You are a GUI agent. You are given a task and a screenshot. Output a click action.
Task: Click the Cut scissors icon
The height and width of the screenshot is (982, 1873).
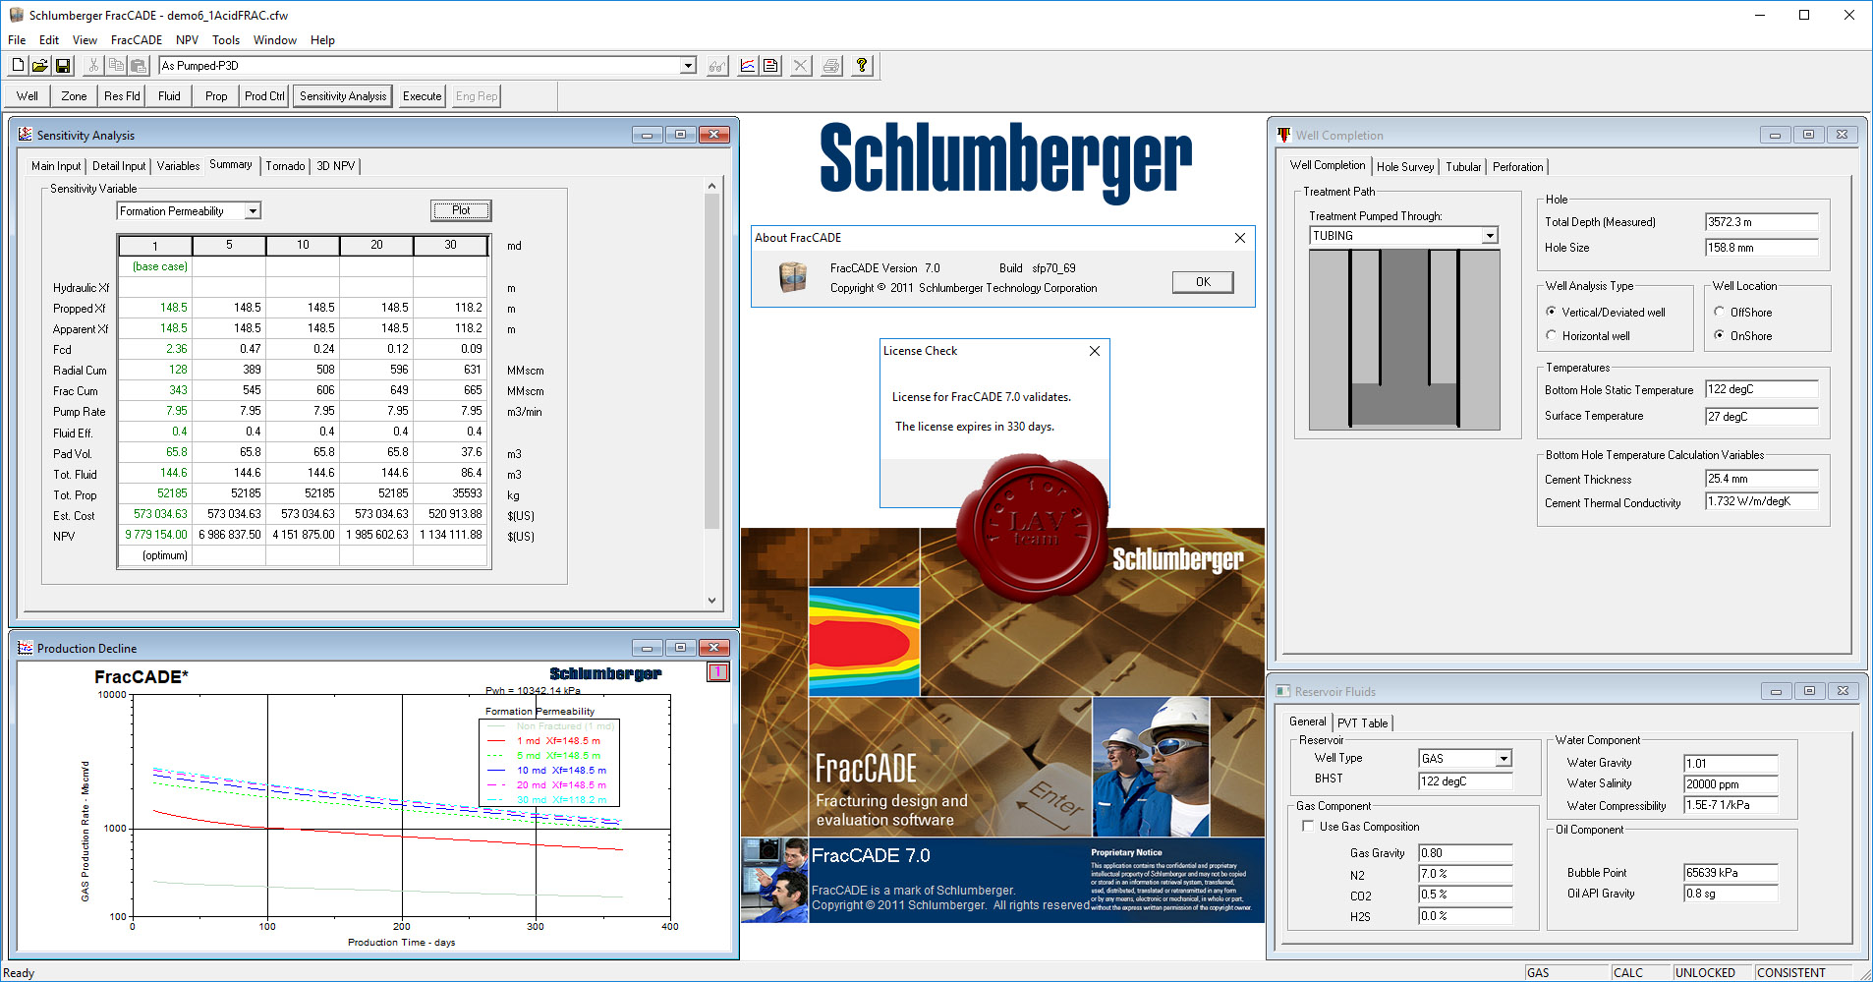pos(93,66)
